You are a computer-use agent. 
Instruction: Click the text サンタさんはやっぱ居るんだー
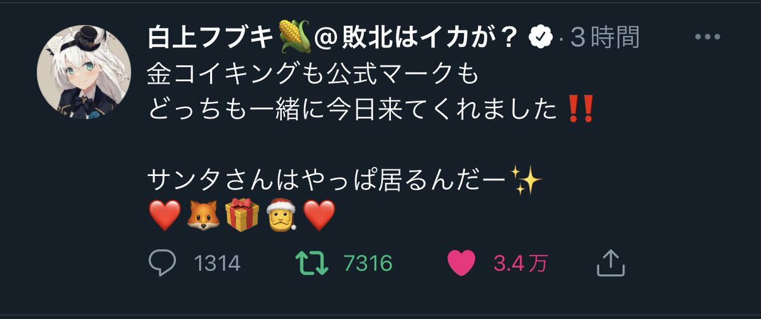tap(329, 181)
